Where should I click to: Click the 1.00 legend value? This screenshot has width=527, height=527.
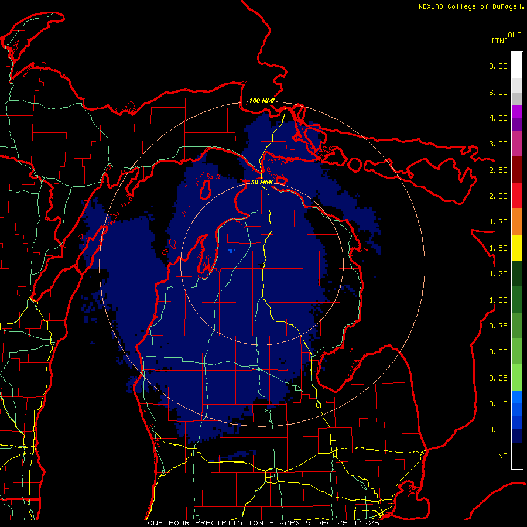(x=498, y=300)
